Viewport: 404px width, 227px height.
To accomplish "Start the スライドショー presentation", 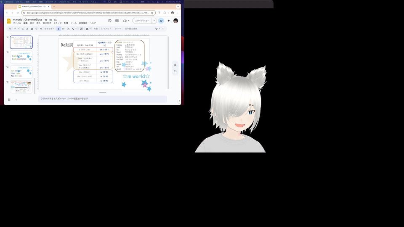I will click(142, 21).
